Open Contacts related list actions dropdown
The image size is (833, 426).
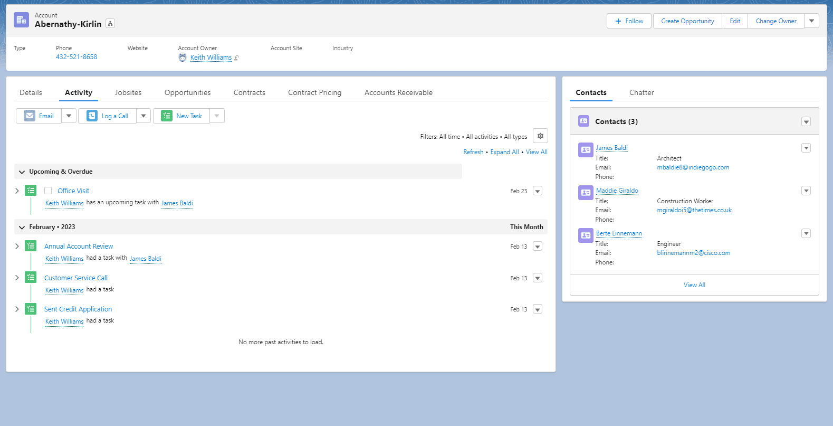(x=806, y=122)
